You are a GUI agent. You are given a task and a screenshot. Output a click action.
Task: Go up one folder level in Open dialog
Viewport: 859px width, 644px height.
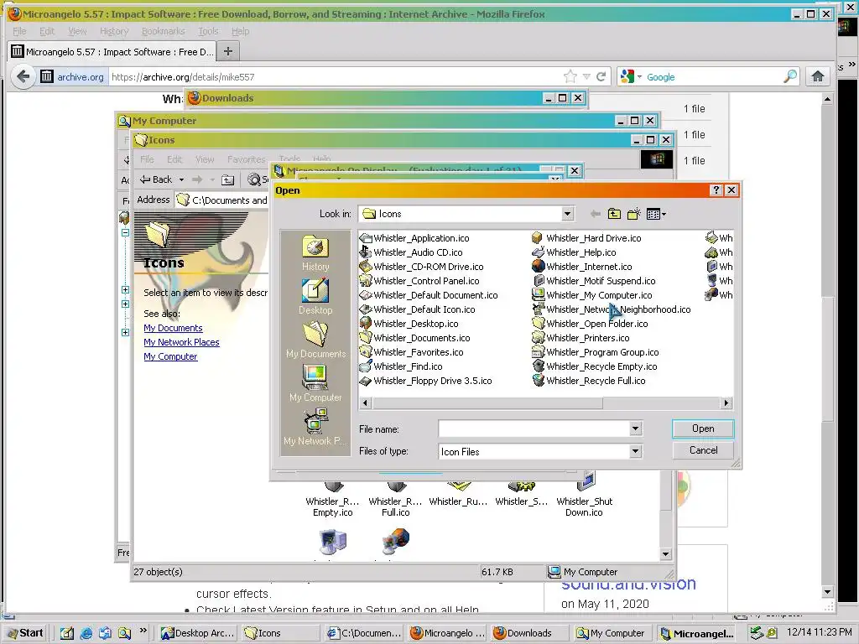tap(614, 214)
